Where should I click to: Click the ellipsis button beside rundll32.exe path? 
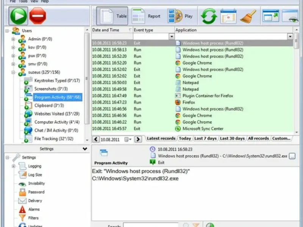click(292, 156)
